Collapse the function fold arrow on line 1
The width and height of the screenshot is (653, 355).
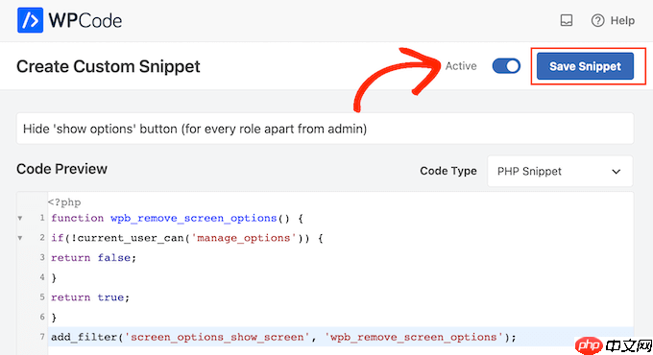coord(20,218)
